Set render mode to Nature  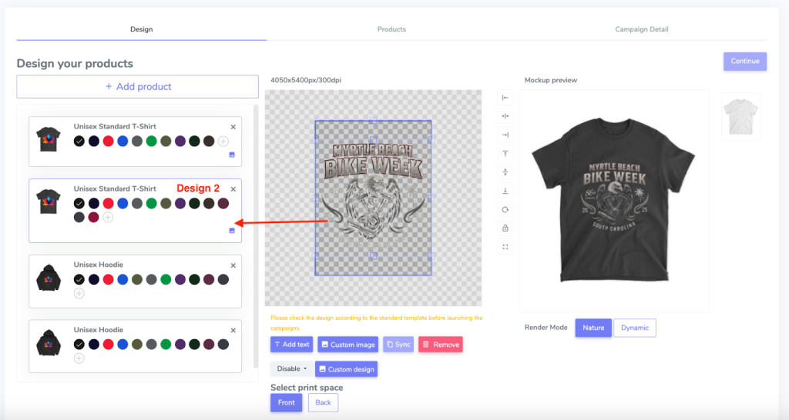point(593,328)
